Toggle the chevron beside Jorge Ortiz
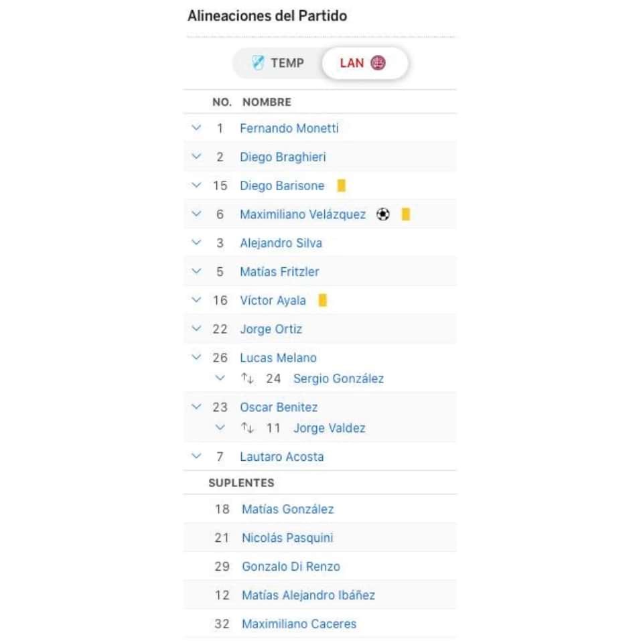 point(196,328)
